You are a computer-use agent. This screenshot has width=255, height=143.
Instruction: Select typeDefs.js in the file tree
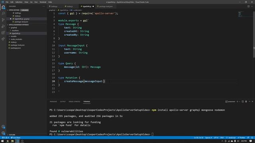tap(27, 33)
